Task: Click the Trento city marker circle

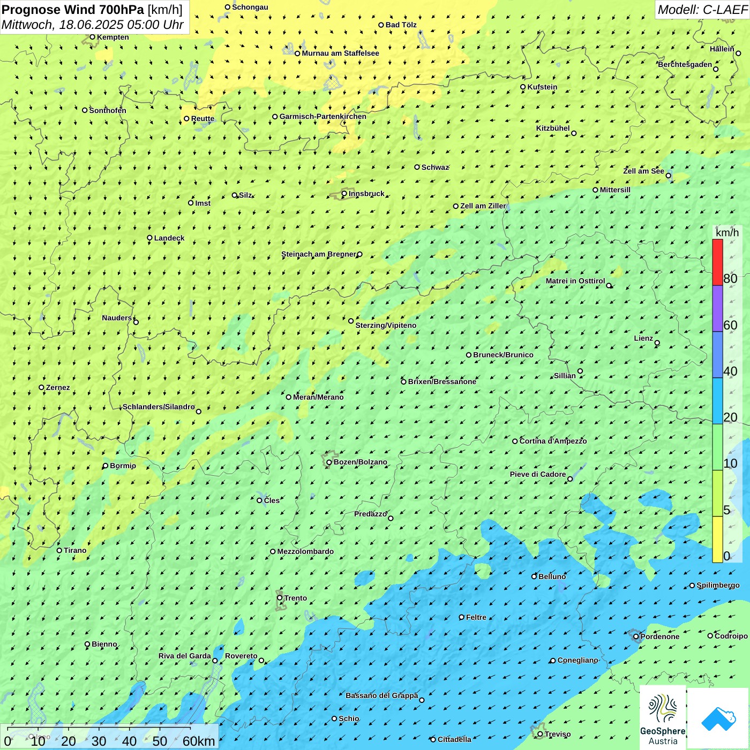Action: click(280, 598)
